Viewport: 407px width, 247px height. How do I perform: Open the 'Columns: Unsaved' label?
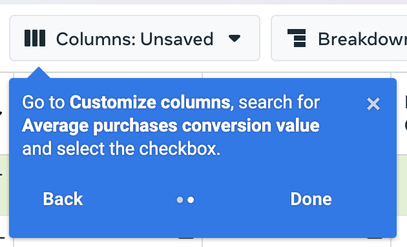click(135, 39)
